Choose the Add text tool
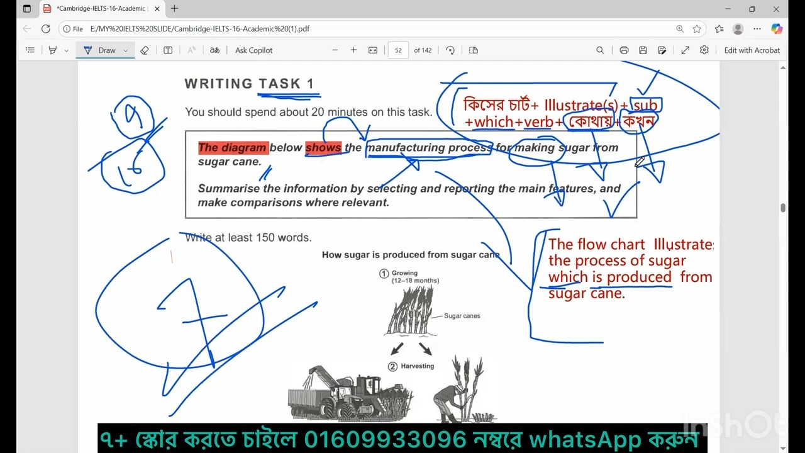 pyautogui.click(x=168, y=50)
